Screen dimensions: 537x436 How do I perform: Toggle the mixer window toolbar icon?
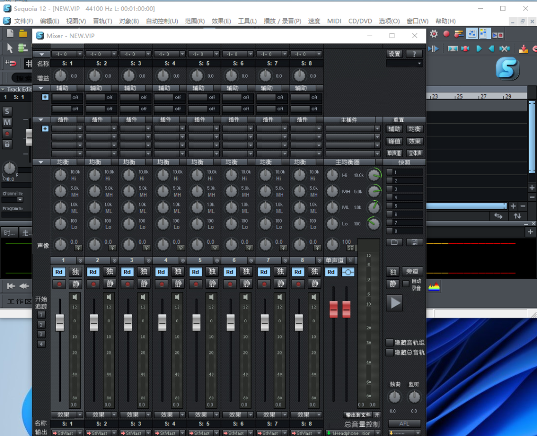click(472, 34)
